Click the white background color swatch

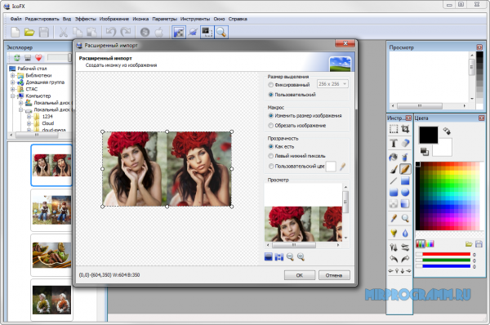(x=445, y=149)
